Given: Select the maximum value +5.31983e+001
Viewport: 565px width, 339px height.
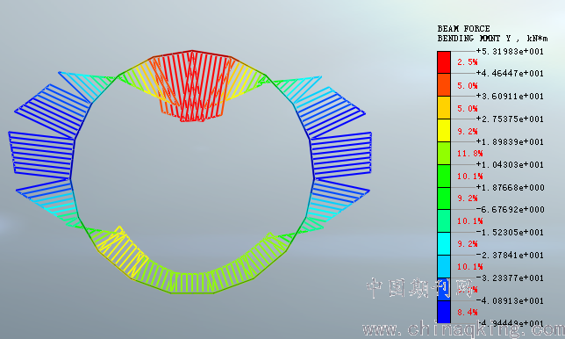Looking at the screenshot, I should click(510, 52).
